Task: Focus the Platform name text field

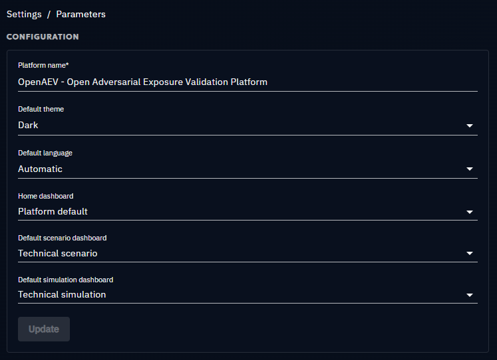Action: pos(248,82)
